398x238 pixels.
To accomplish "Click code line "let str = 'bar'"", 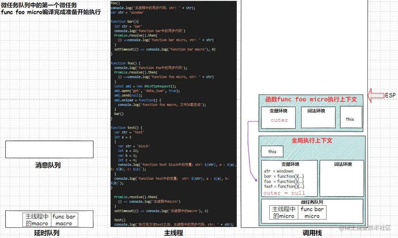I will point(128,26).
